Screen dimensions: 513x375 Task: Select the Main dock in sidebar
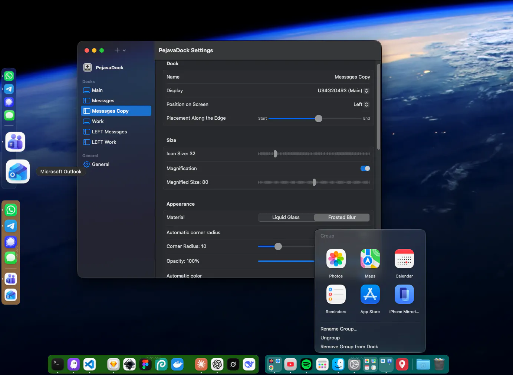[116, 90]
